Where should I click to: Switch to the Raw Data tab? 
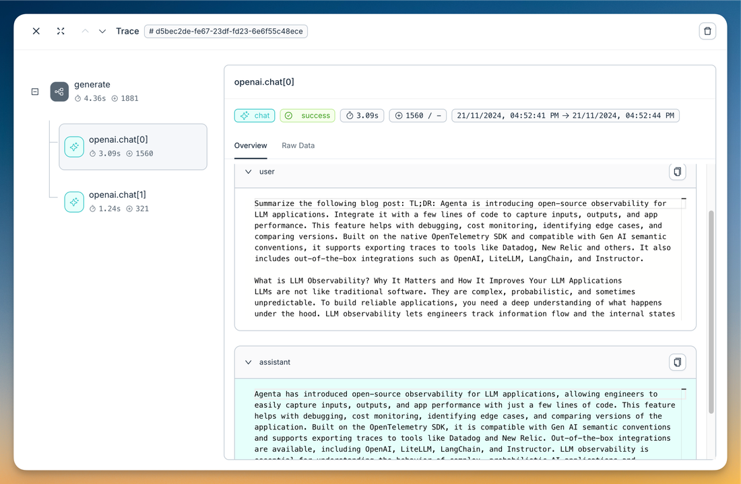[x=298, y=145]
